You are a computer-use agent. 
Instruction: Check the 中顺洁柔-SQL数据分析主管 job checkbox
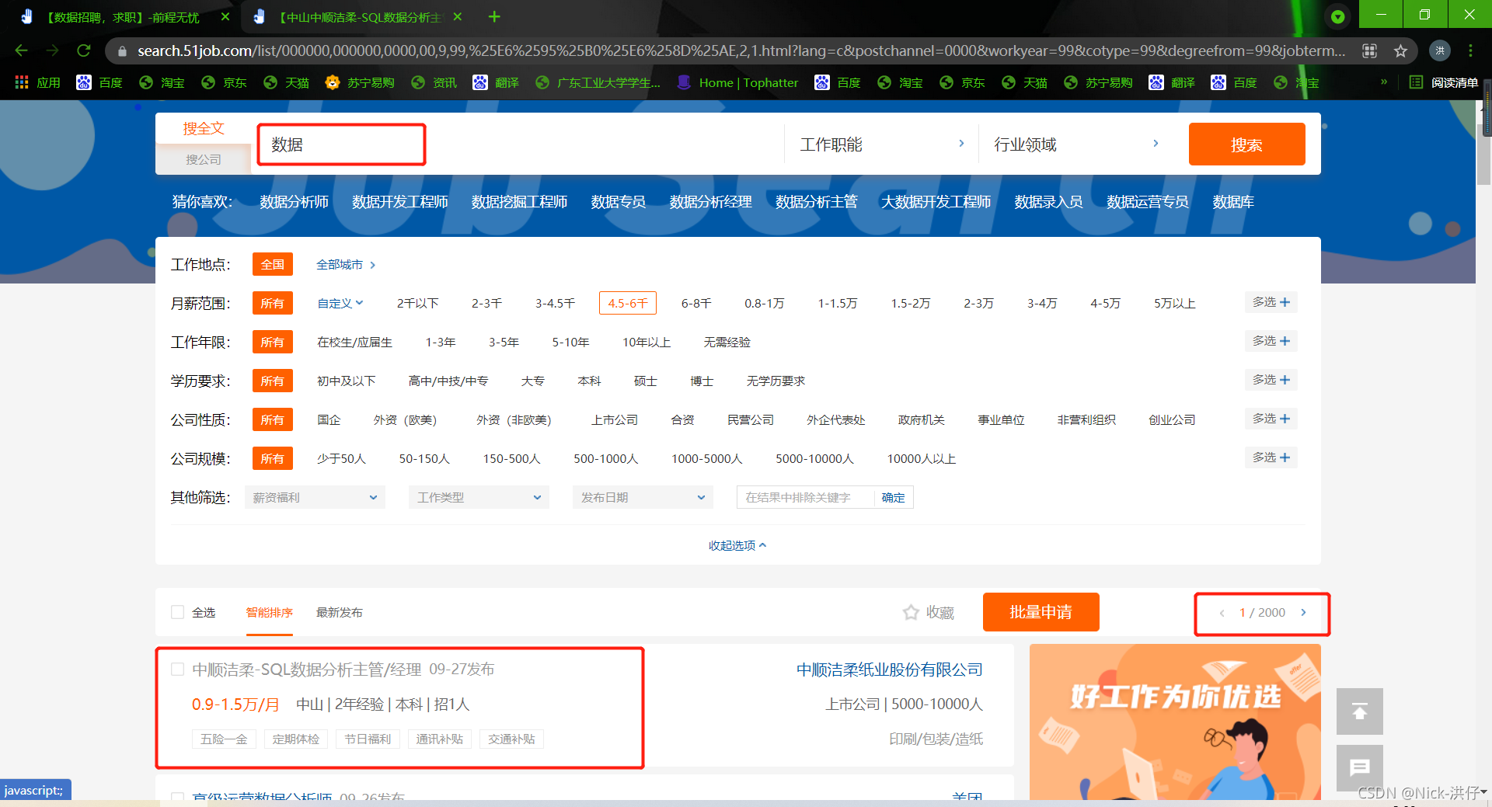(x=177, y=669)
